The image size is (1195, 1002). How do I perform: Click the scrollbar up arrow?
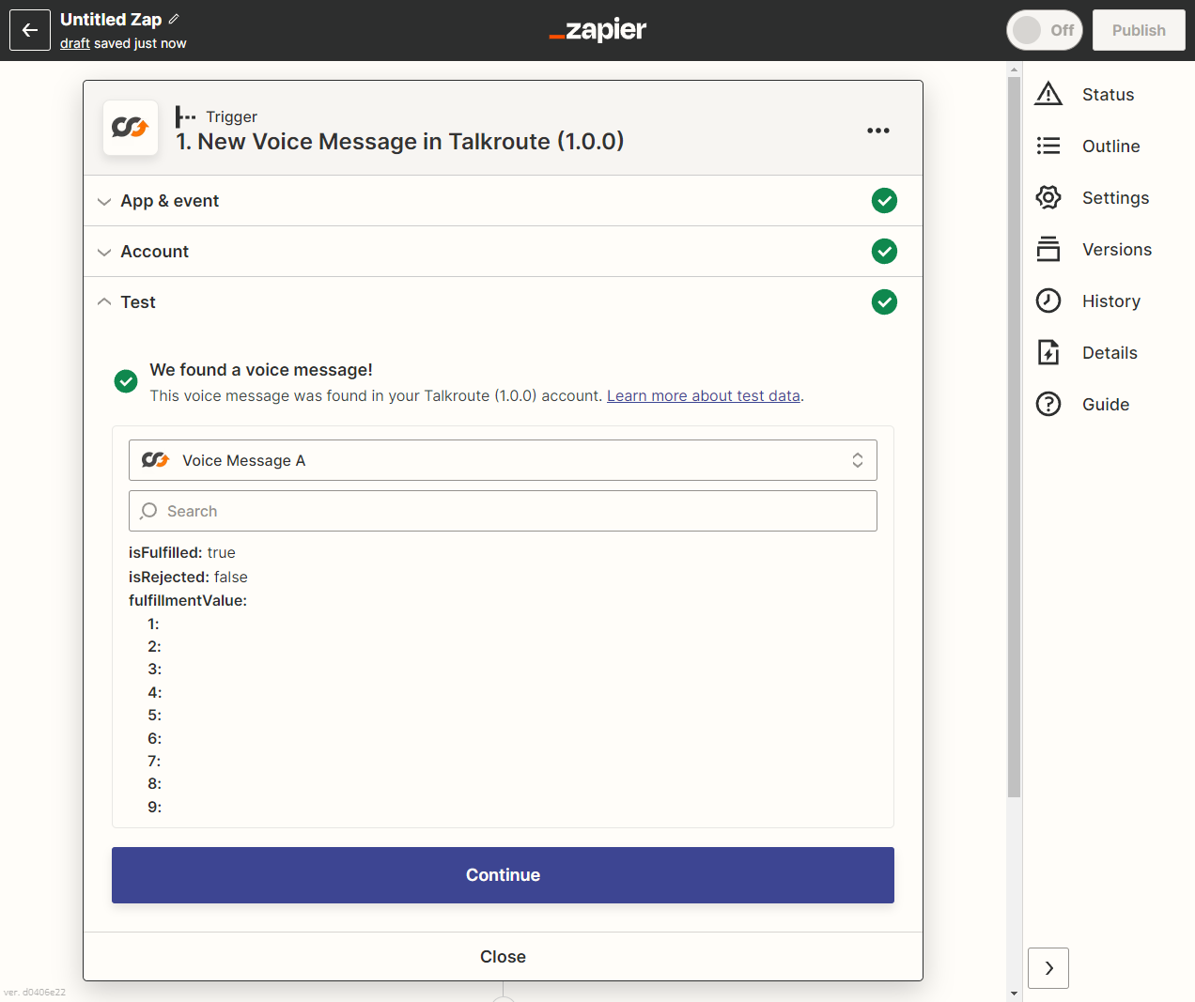click(1014, 69)
